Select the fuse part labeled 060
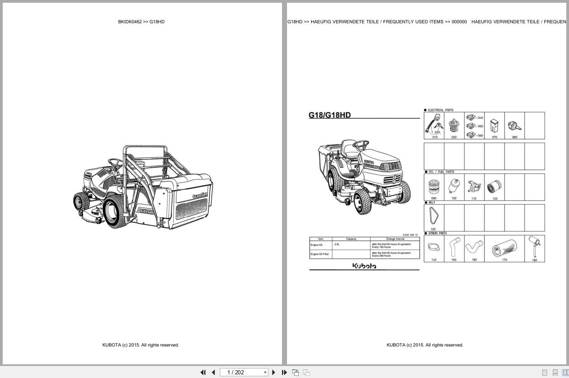This screenshot has height=378, width=569. tap(472, 134)
